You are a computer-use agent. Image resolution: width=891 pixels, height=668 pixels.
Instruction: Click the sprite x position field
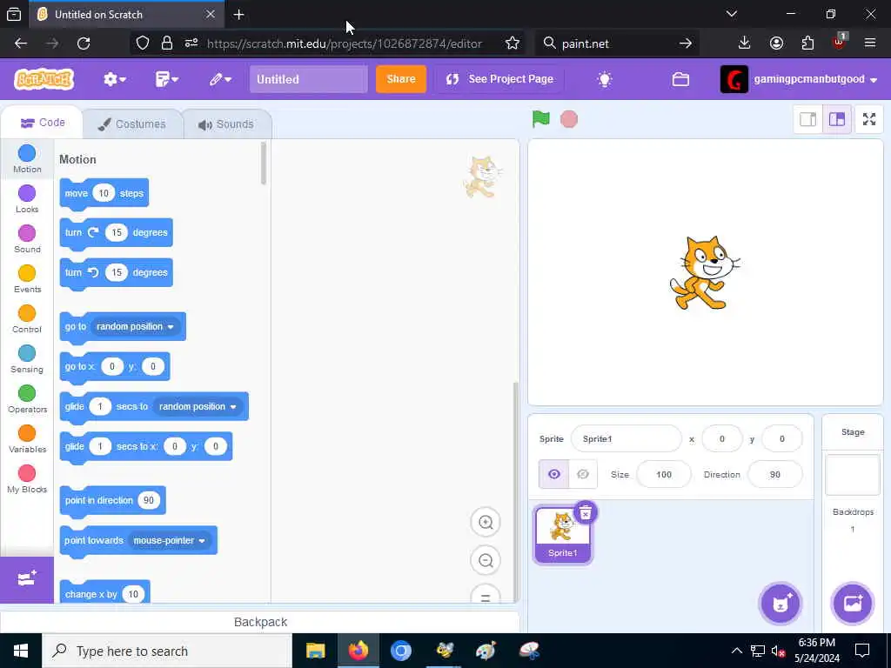(721, 438)
